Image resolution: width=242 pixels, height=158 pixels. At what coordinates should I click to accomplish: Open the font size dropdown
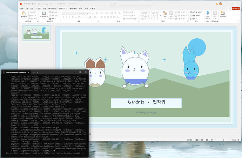pyautogui.click(x=88, y=13)
